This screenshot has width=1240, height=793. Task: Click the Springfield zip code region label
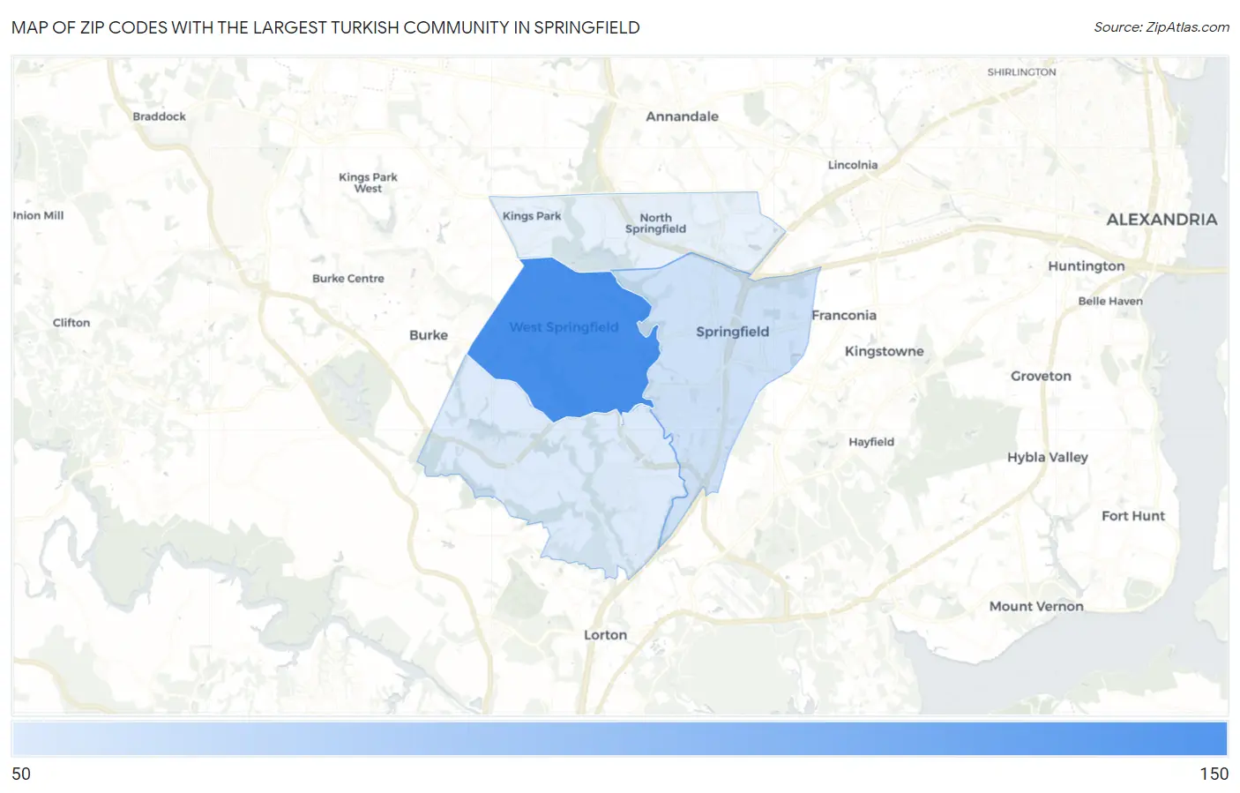[732, 332]
